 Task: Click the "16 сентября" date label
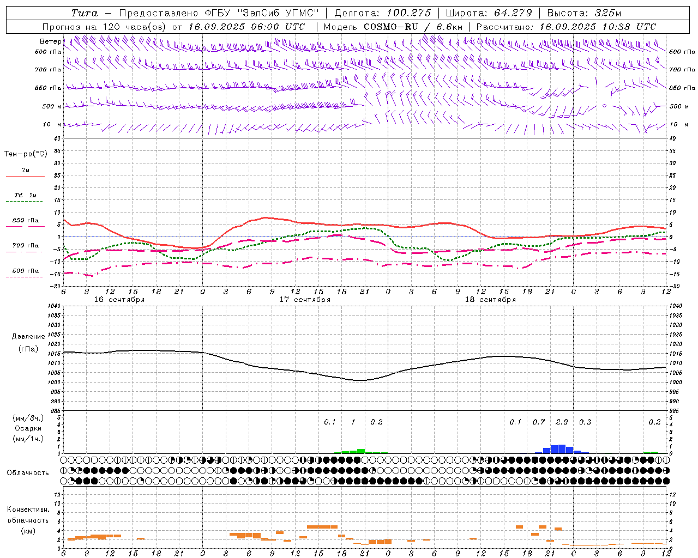119,300
